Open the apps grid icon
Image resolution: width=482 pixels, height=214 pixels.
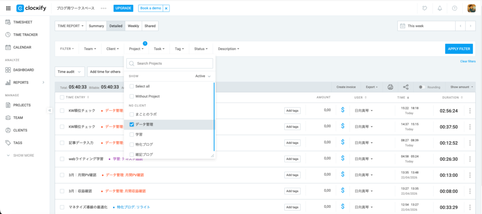[8, 8]
